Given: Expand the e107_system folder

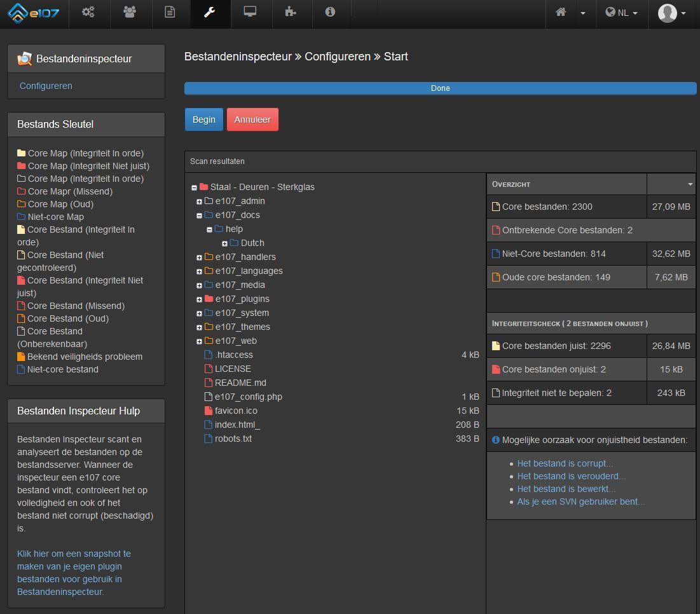Looking at the screenshot, I should coord(199,314).
